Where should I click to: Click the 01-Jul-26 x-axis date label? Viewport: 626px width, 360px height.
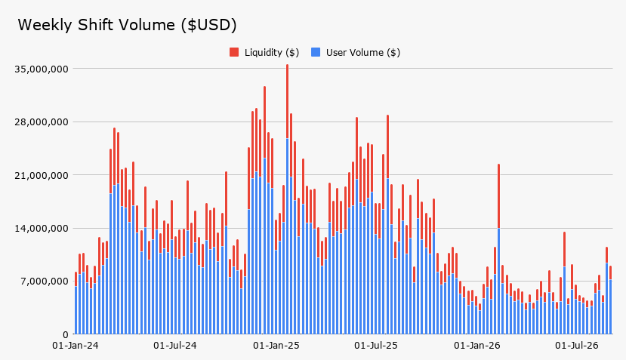point(577,345)
